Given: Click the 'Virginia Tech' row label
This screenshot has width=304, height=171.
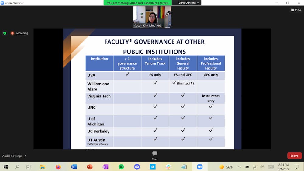Looking at the screenshot, I should coord(99,96).
